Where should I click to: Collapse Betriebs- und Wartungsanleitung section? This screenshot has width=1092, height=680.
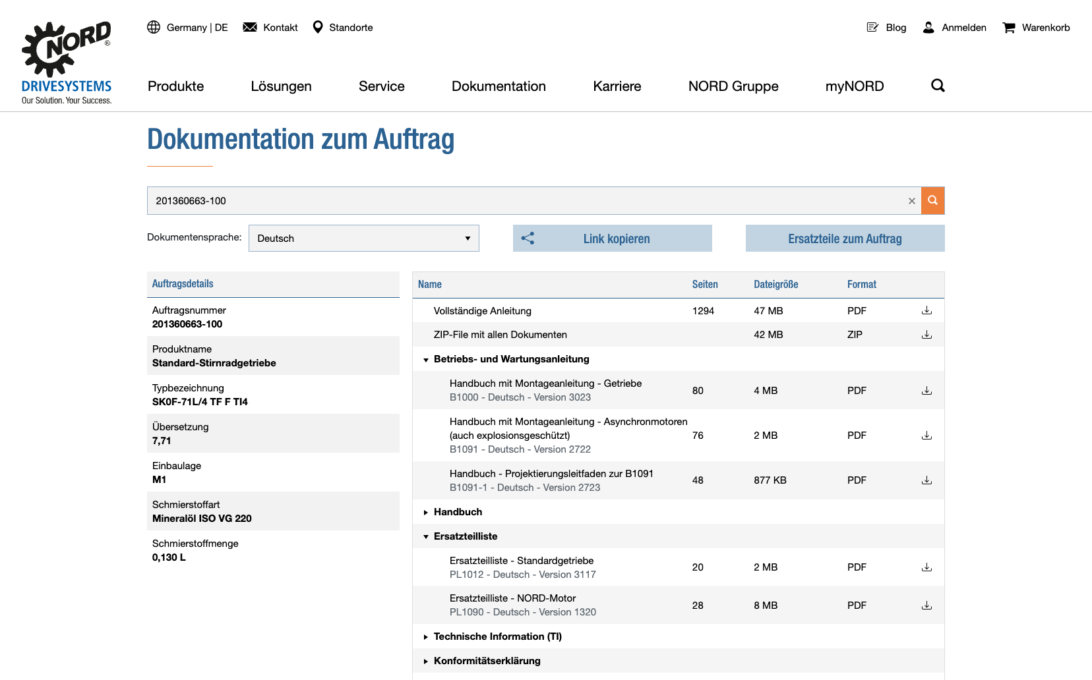click(426, 360)
